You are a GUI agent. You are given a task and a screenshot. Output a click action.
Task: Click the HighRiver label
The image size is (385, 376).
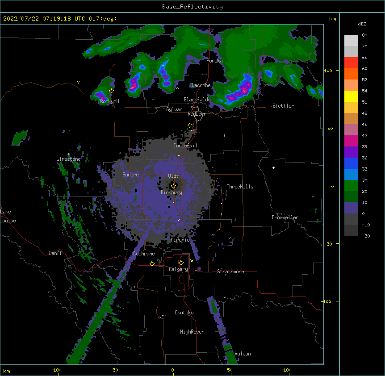point(192,332)
